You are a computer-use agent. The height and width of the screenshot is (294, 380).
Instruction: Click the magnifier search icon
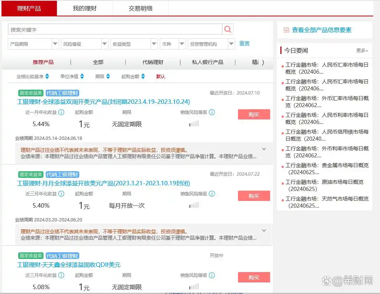tap(228, 29)
